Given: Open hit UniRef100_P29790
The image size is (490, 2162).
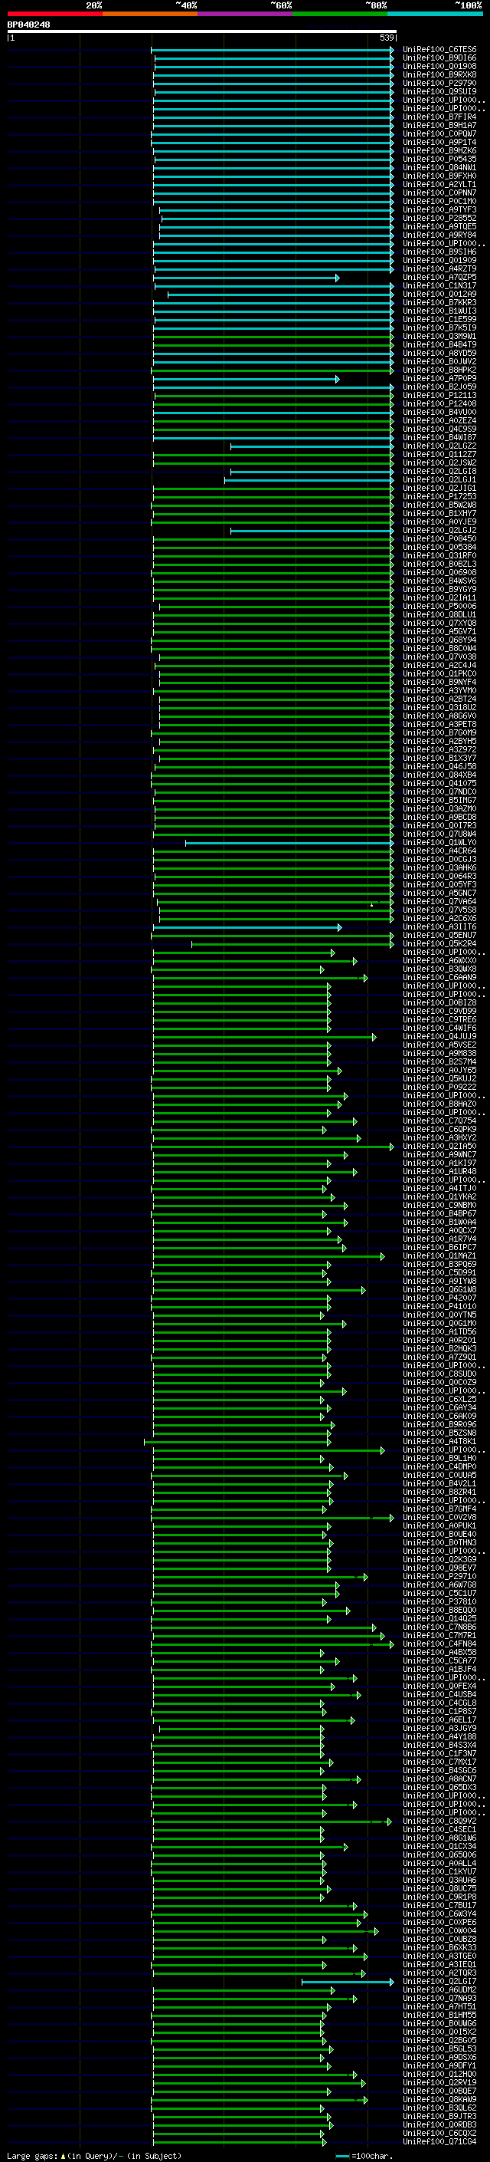Looking at the screenshot, I should (x=439, y=83).
